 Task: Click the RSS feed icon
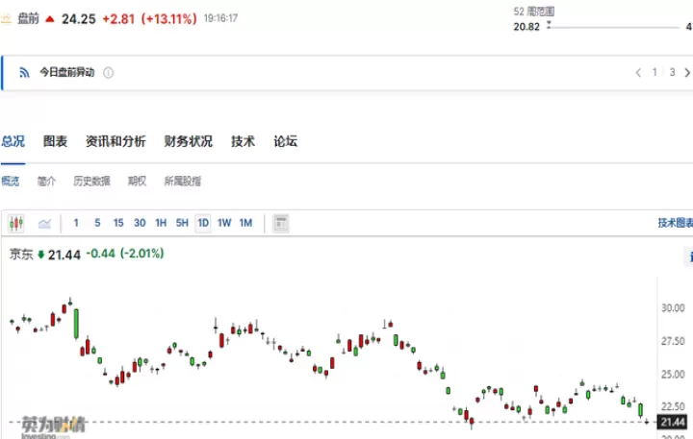pyautogui.click(x=24, y=73)
